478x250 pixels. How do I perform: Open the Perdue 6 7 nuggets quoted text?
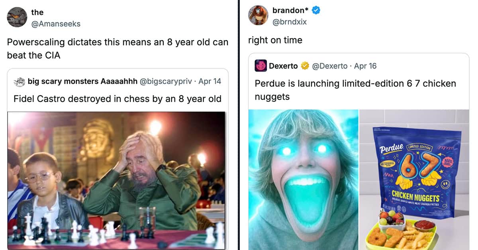tap(355, 89)
